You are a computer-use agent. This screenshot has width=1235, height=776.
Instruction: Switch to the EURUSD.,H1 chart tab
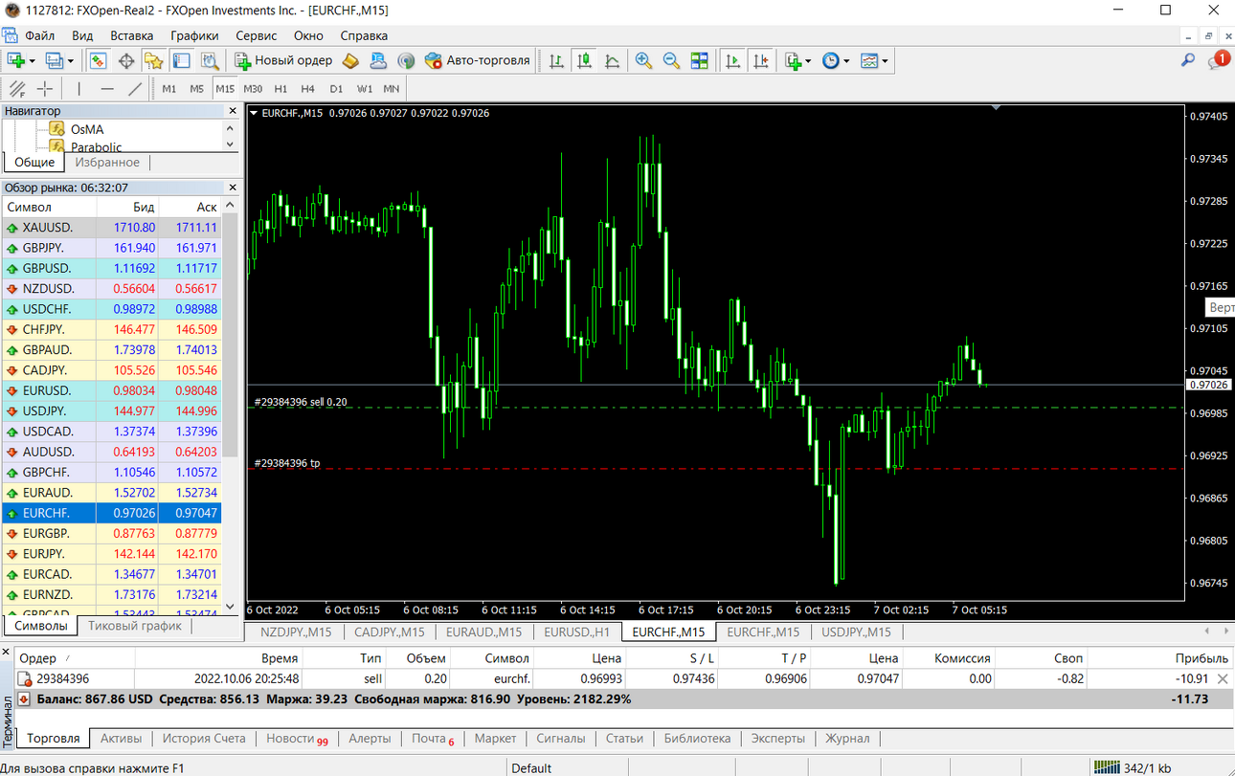(x=576, y=632)
